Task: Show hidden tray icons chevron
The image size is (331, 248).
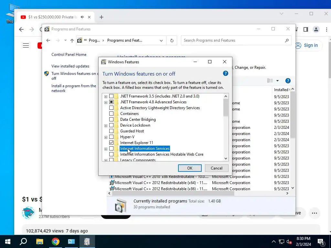Action: (273, 242)
